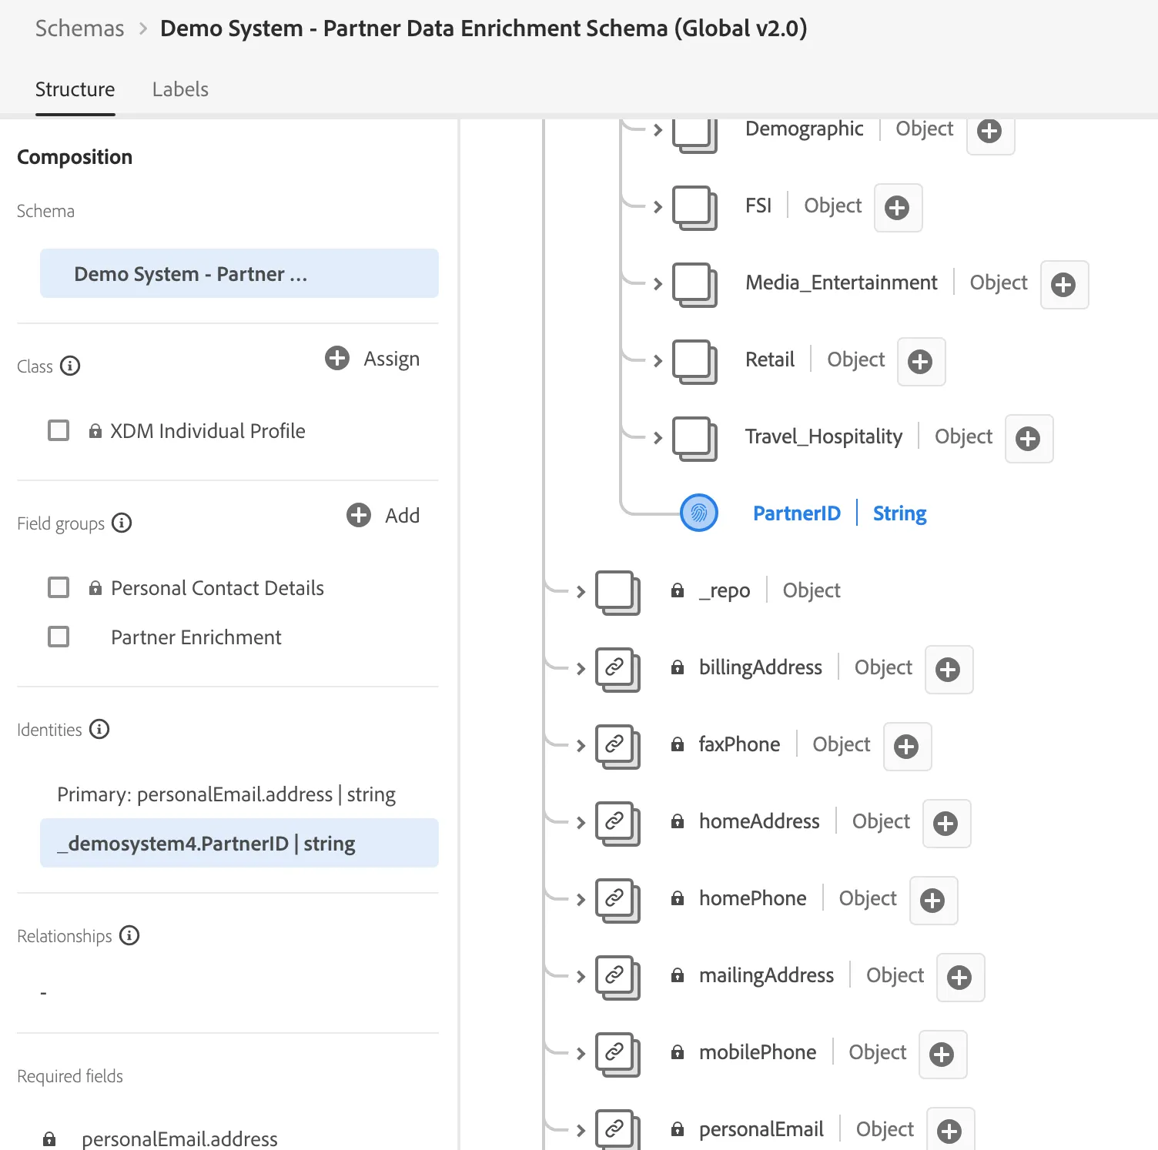Toggle the _repo object checkbox
Viewport: 1158px width, 1150px height.
617,592
